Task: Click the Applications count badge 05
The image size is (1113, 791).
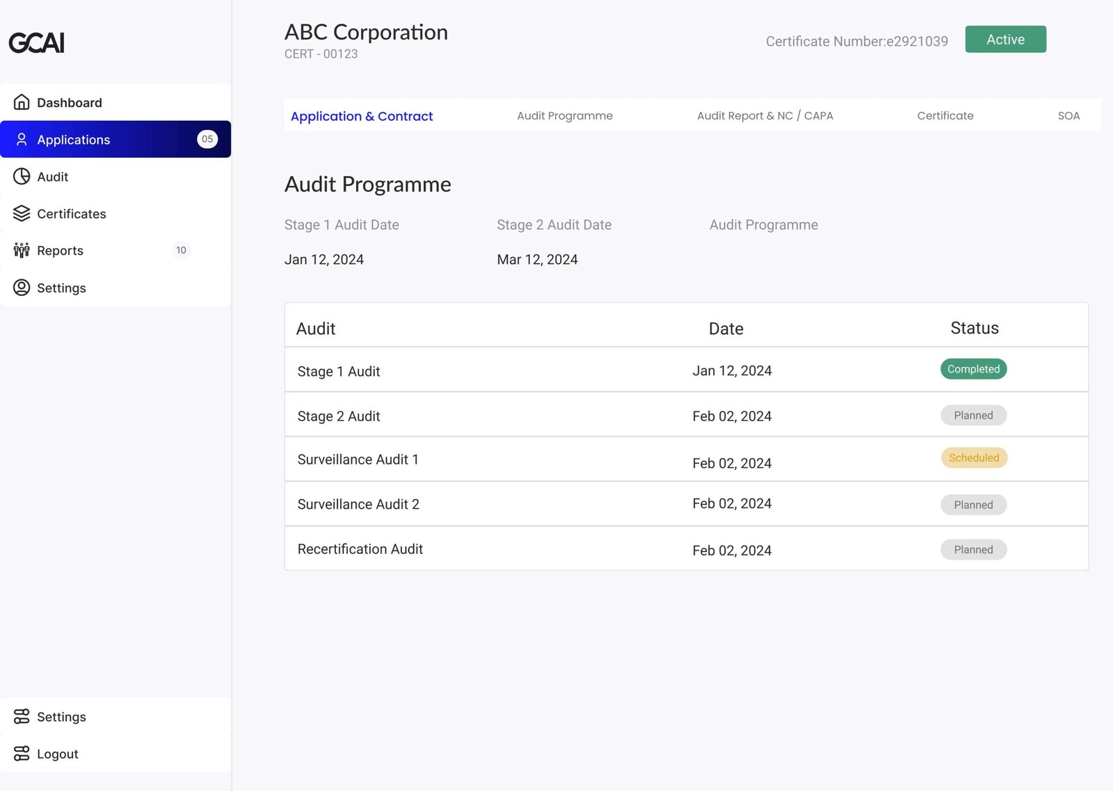Action: click(x=207, y=139)
